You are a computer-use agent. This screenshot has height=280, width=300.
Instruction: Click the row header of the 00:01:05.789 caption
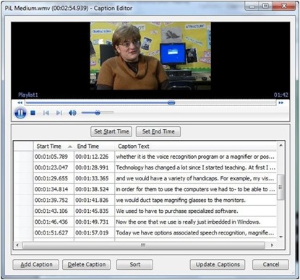[x=23, y=157]
